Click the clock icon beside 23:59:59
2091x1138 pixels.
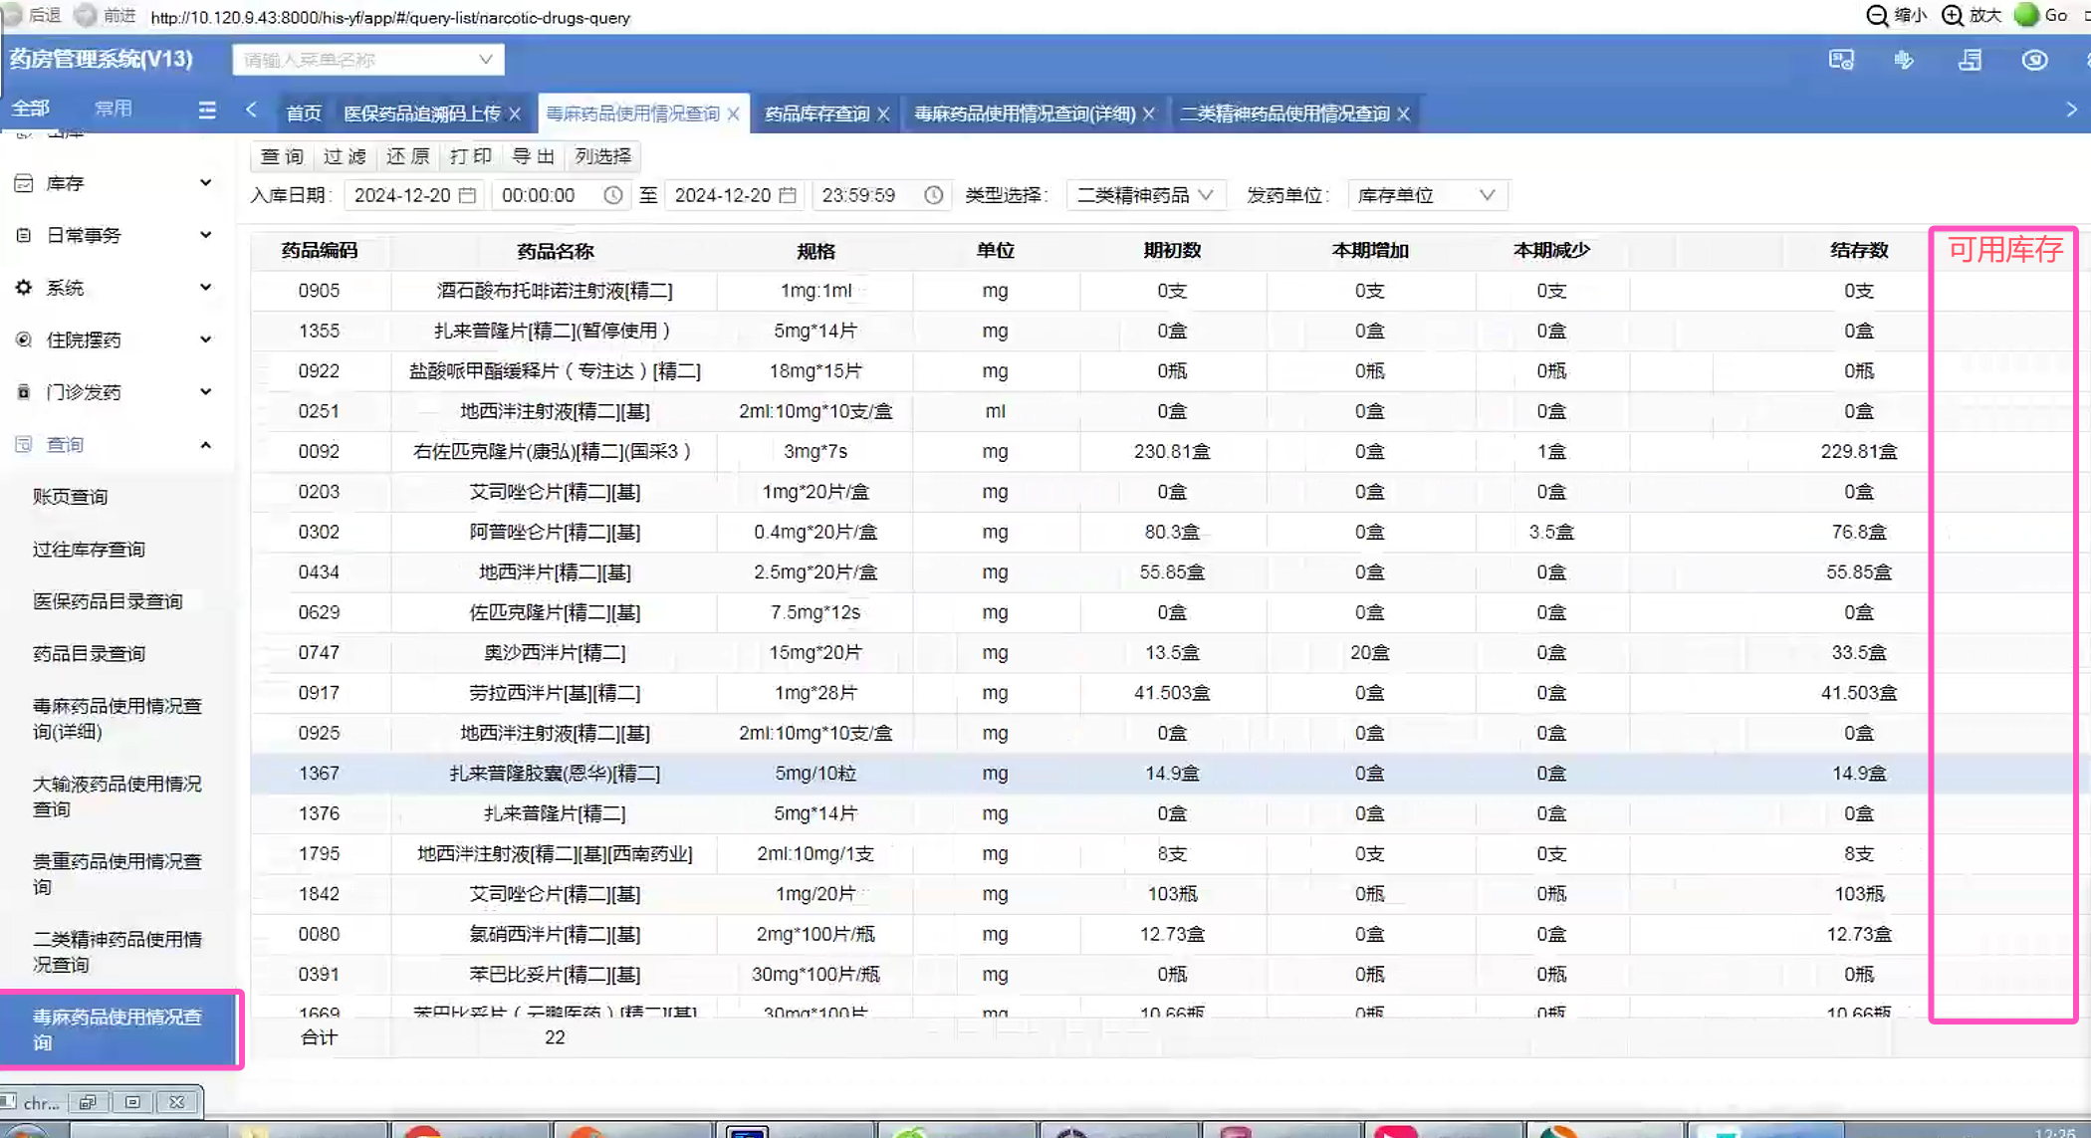(933, 195)
